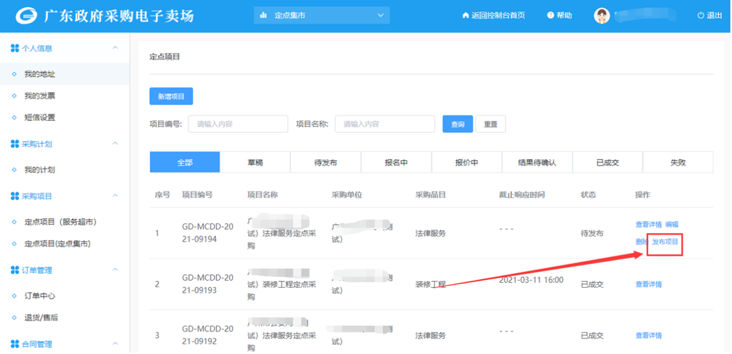Image resolution: width=732 pixels, height=354 pixels.
Task: Click 发布项目 link for first project
Action: [x=665, y=242]
